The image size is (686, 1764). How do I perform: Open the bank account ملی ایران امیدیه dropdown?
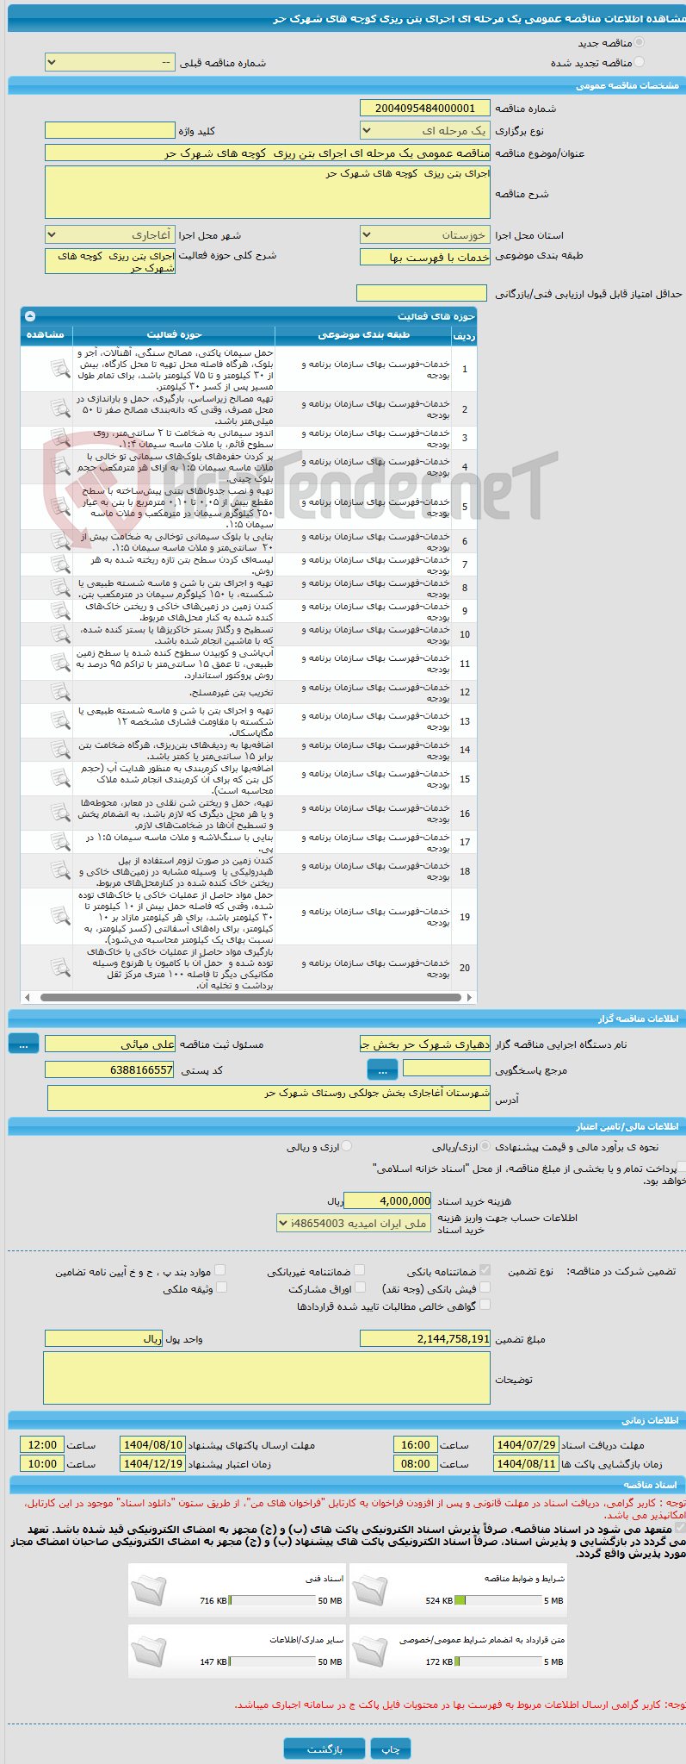point(354,1223)
